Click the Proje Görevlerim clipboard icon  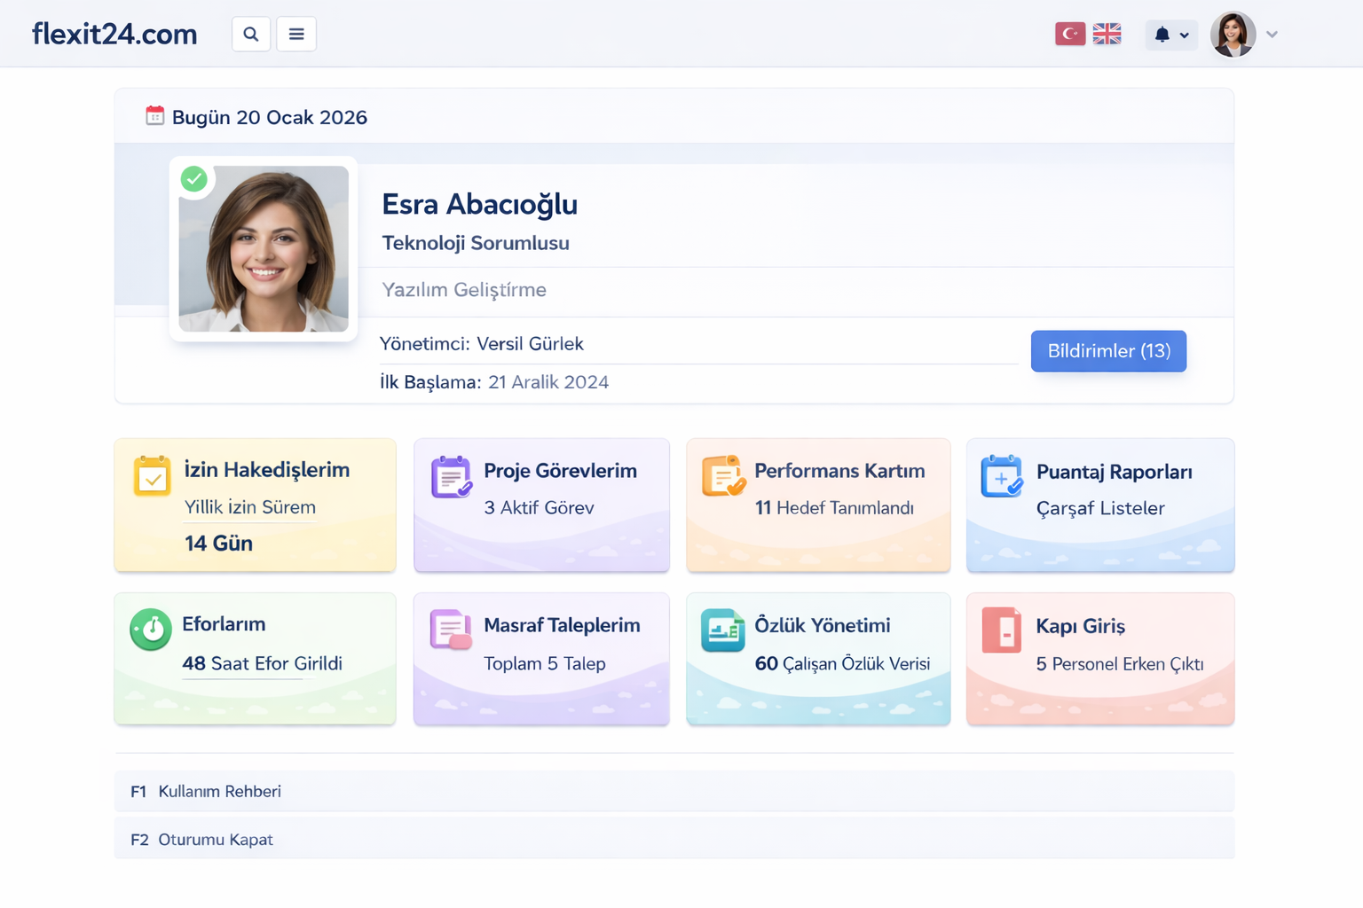tap(451, 477)
